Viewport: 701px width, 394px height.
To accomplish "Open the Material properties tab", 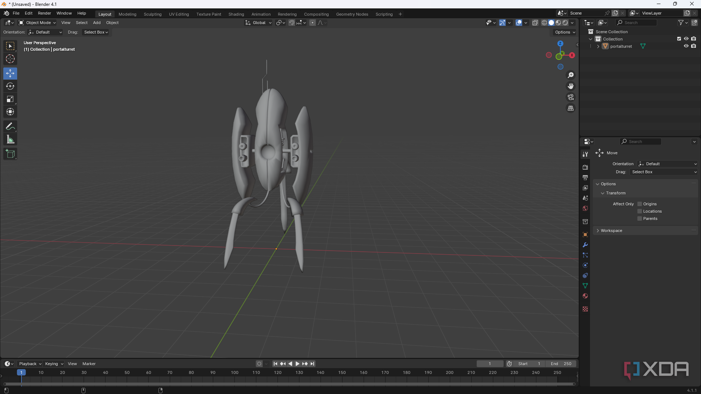I will (585, 296).
